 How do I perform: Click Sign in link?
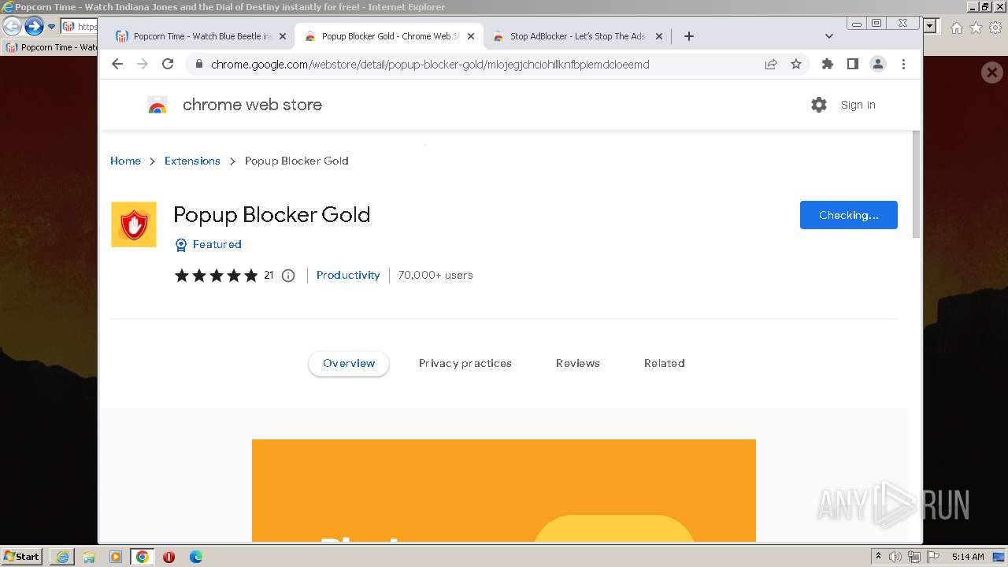click(858, 105)
